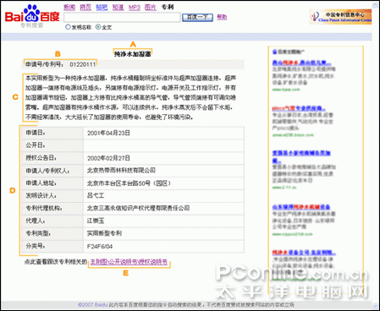Click the ©2007 Baidu footer text
Viewport: 380px width, 311px height.
tap(93, 304)
